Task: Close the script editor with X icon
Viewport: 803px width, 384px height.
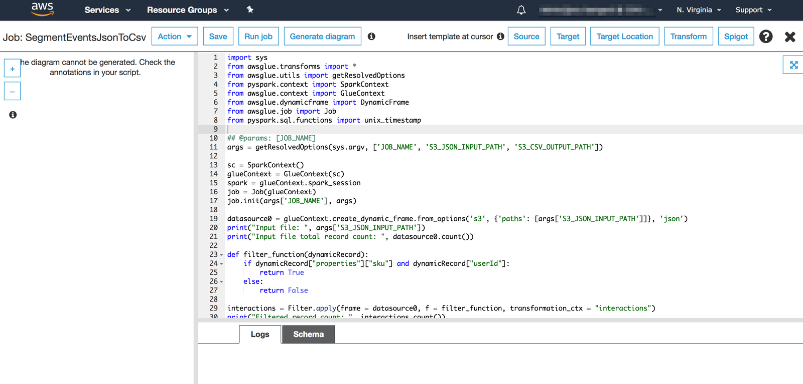Action: 790,37
